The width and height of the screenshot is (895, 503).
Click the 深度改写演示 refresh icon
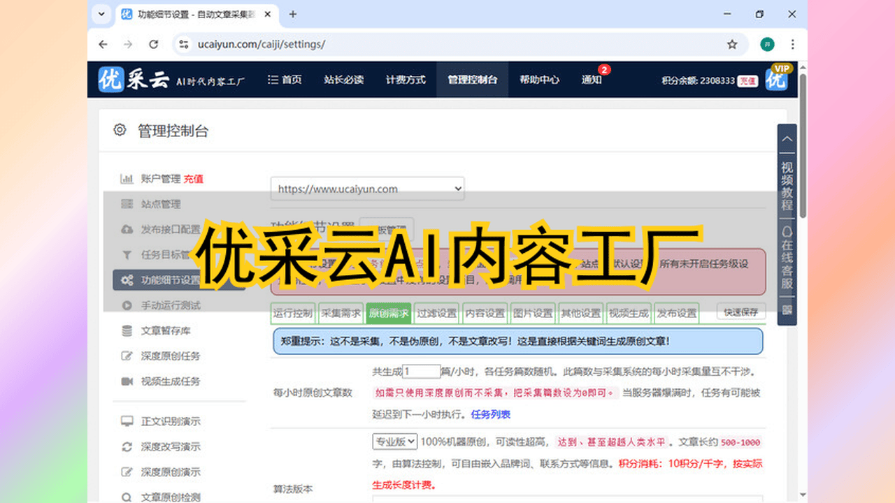pos(127,447)
